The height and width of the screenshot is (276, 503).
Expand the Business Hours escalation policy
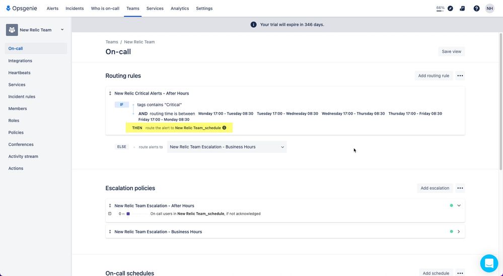pos(459,231)
